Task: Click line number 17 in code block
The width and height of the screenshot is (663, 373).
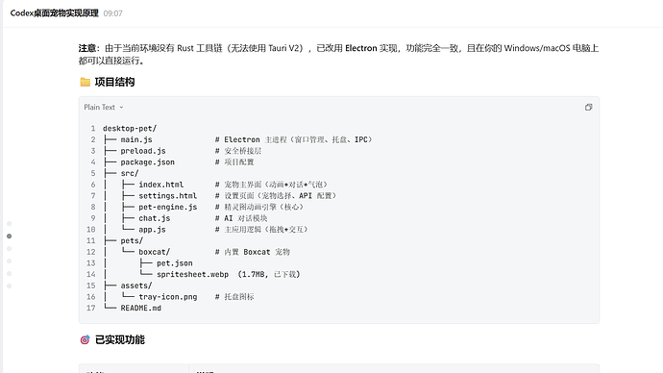Action: [x=91, y=309]
